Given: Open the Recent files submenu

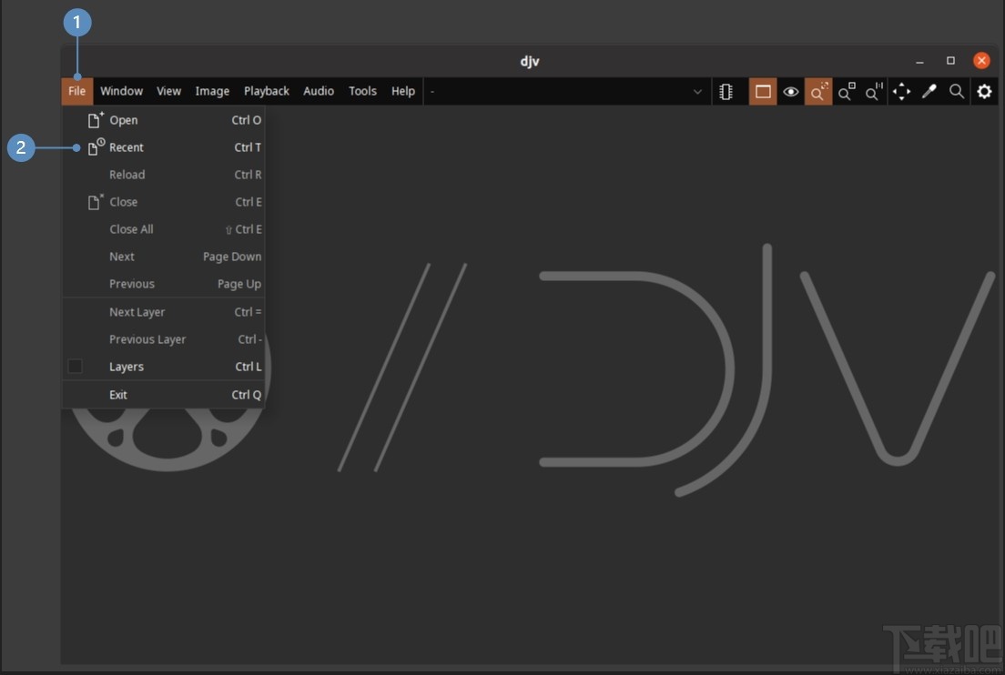Looking at the screenshot, I should pos(126,146).
